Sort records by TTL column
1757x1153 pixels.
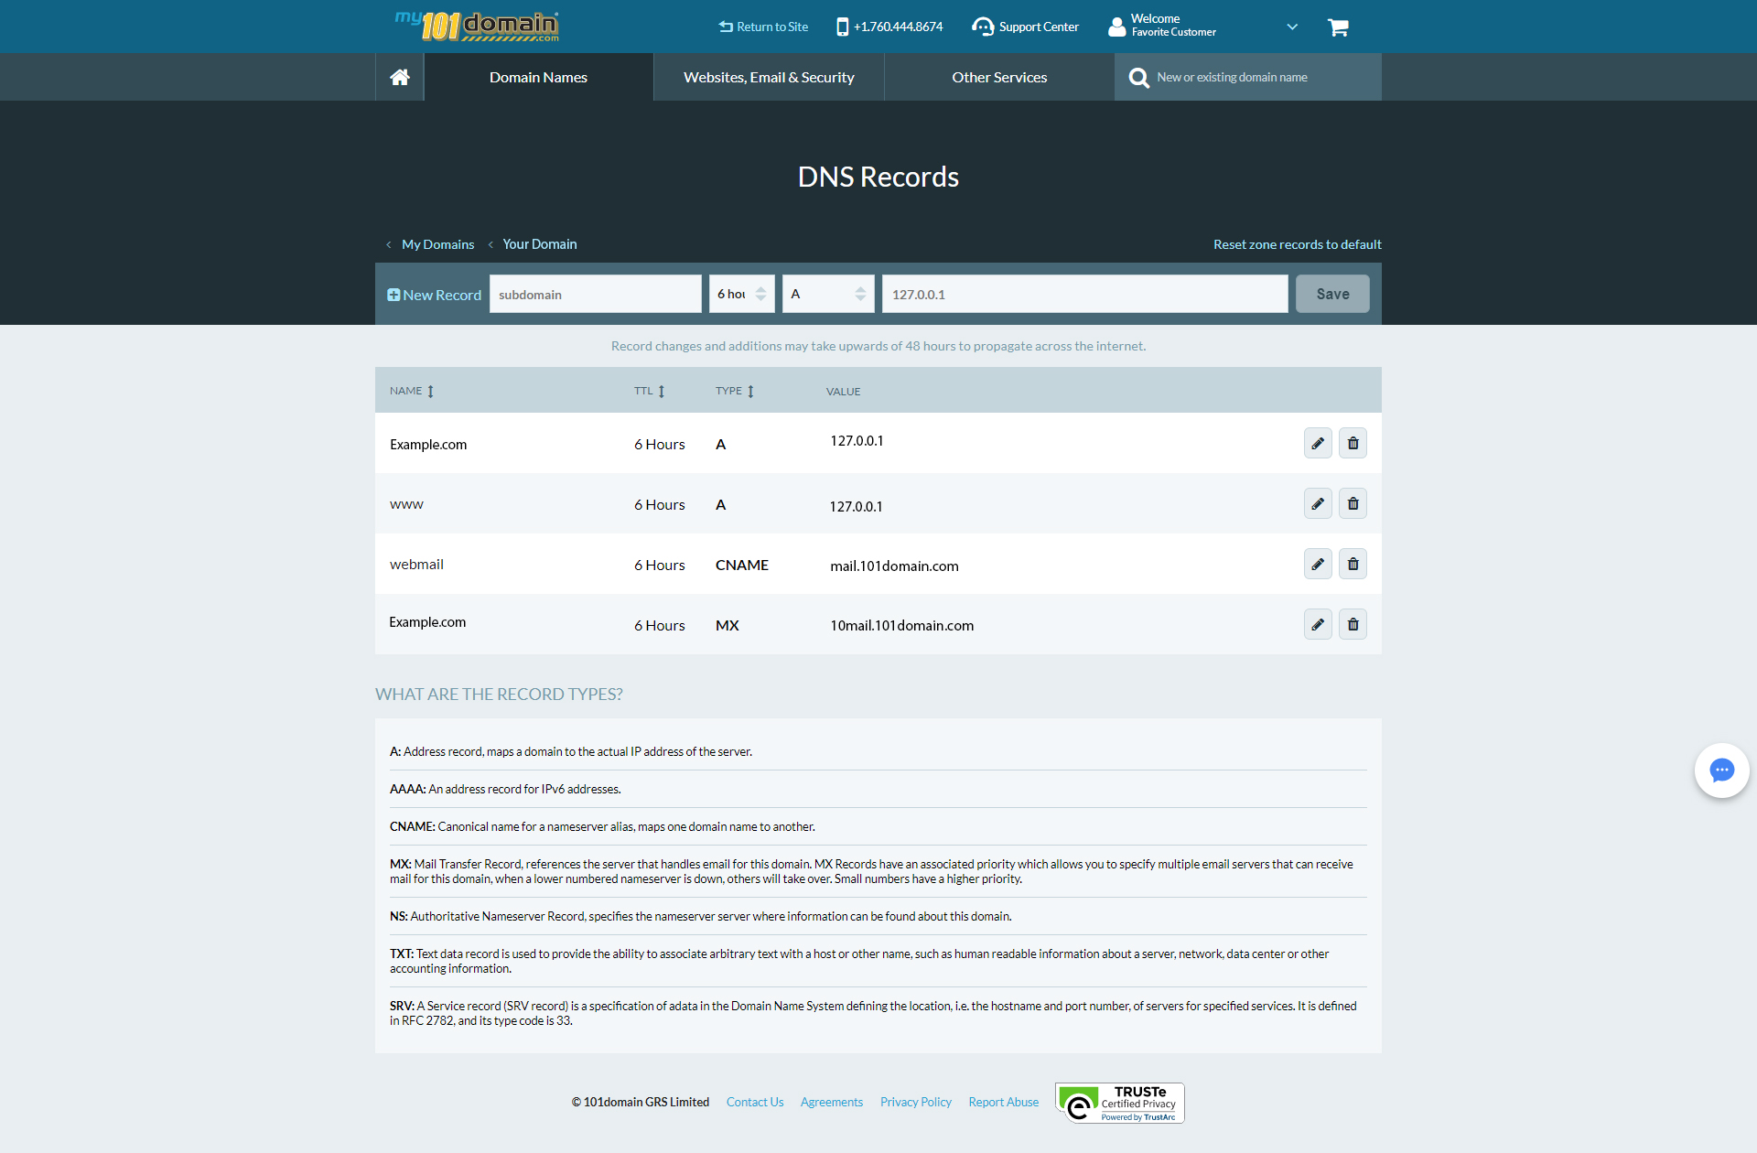[x=650, y=391]
